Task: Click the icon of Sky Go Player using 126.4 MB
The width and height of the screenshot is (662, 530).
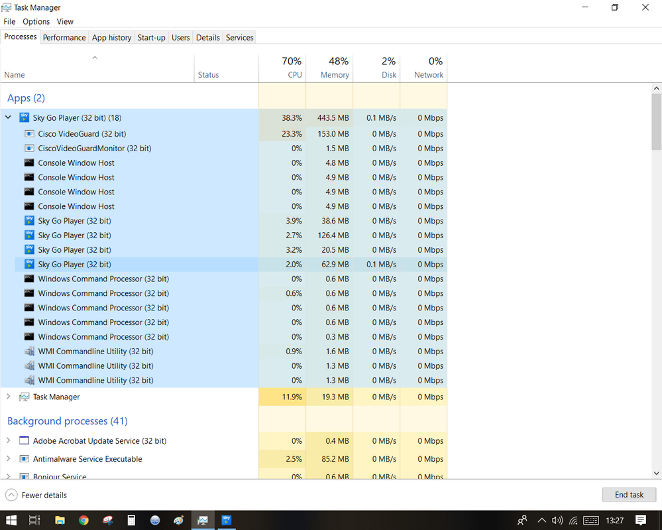Action: tap(29, 235)
